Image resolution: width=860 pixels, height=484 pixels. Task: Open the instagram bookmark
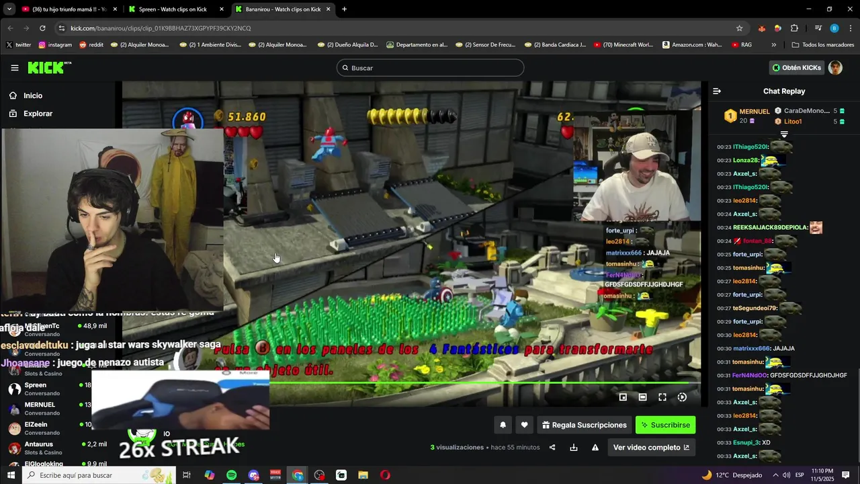pyautogui.click(x=55, y=45)
